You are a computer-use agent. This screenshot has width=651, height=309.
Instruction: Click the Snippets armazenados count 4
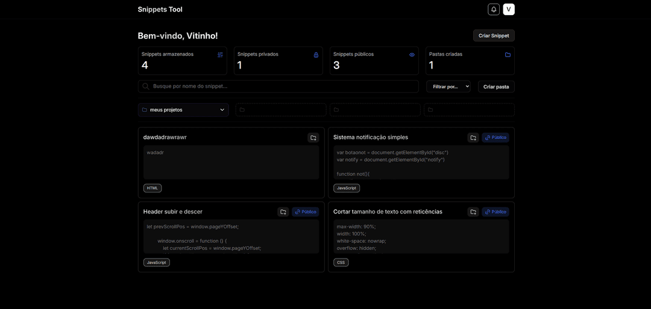(145, 66)
